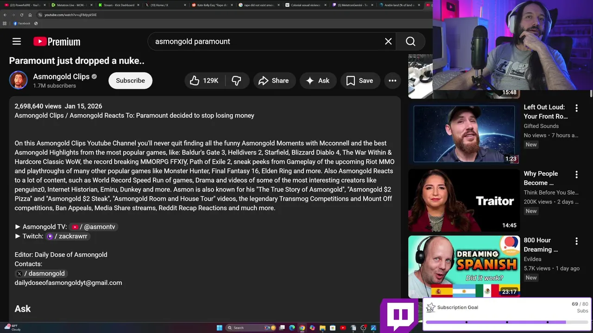Click the browser address bar URL
This screenshot has height=333, width=593.
click(70, 15)
